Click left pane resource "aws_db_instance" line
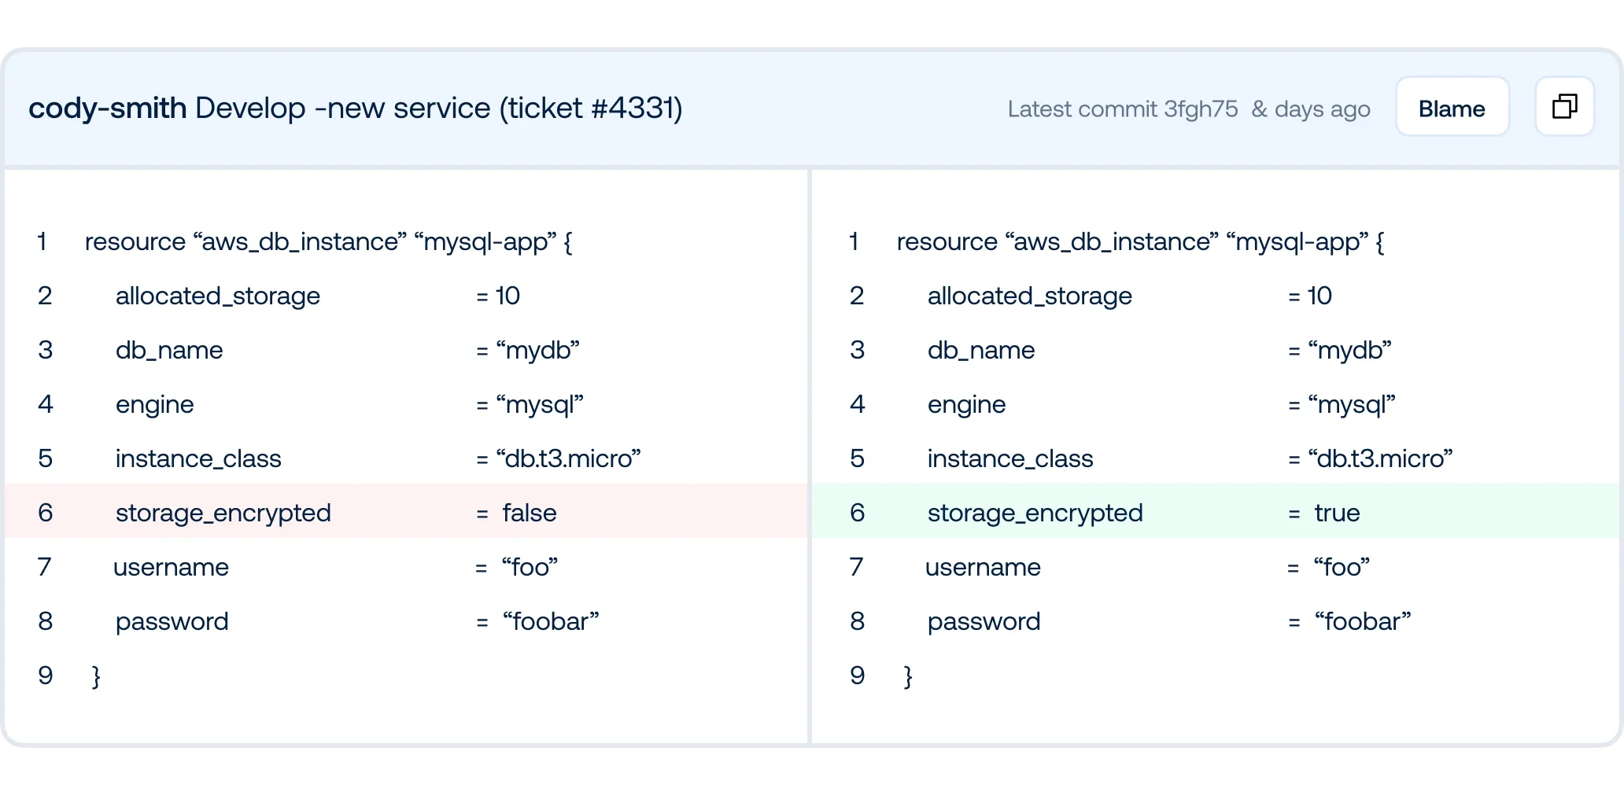The image size is (1624, 795). (x=328, y=241)
